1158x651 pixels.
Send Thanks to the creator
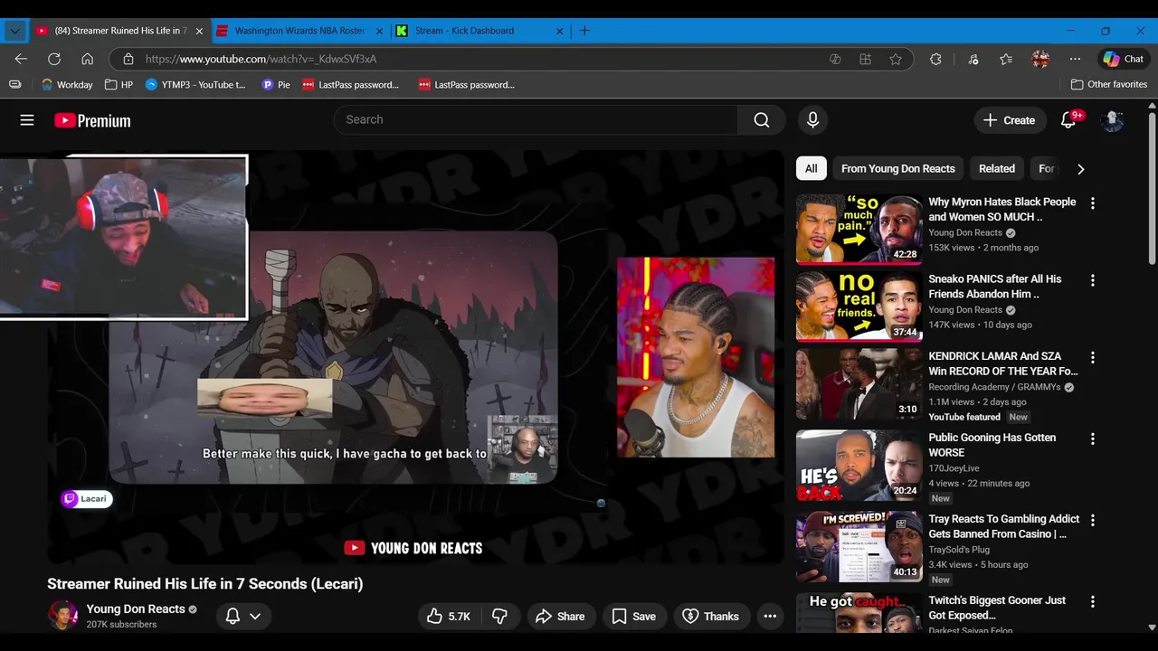point(711,616)
